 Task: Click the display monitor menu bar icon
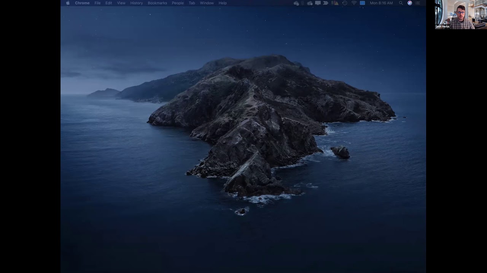tap(318, 3)
